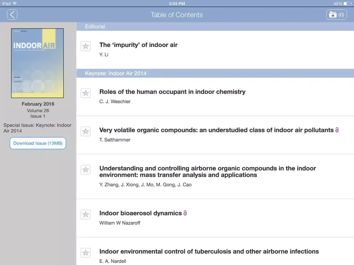The height and width of the screenshot is (265, 354).
Task: Open 'Indoor environmental control of tuberculosis' article
Action: (209, 252)
